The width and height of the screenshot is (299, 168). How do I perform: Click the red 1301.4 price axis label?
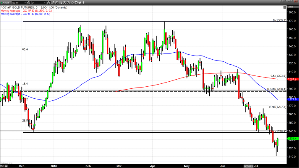point(292,79)
